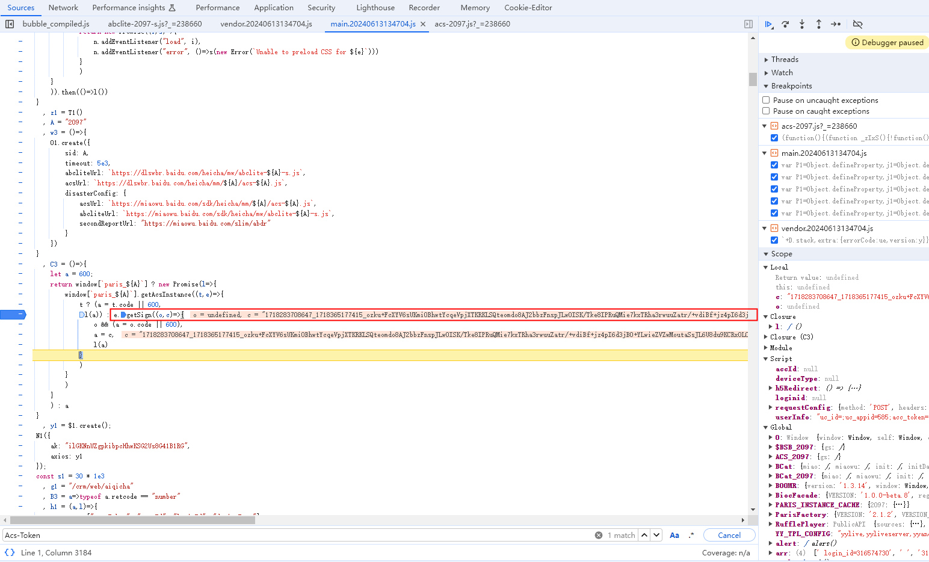This screenshot has width=929, height=562.
Task: Collapse acs-2097.js breakpoint group
Action: coord(765,126)
